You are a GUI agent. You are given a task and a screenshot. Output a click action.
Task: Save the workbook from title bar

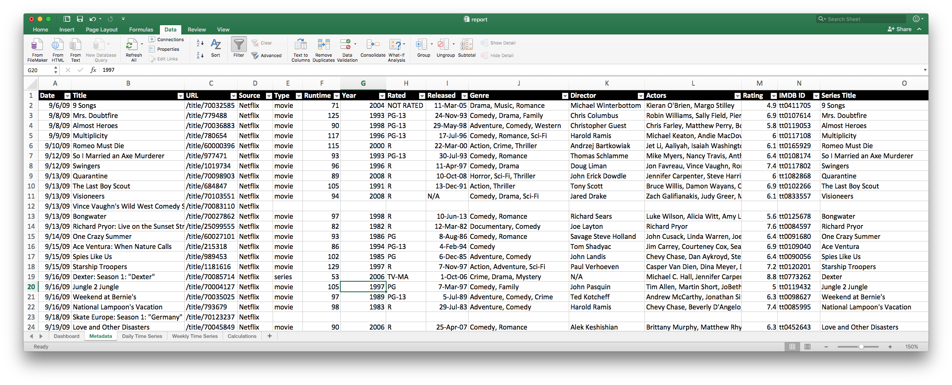(80, 19)
